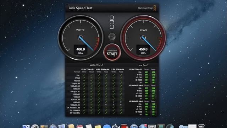Click the 364 NTSC write value
Viewport: 227px width, 128px height.
pyautogui.click(x=146, y=91)
